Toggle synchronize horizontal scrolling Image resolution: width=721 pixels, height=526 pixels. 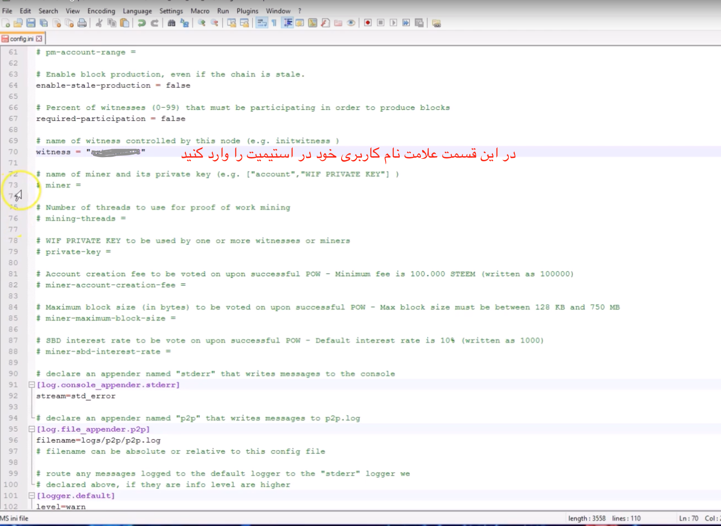[x=244, y=23]
